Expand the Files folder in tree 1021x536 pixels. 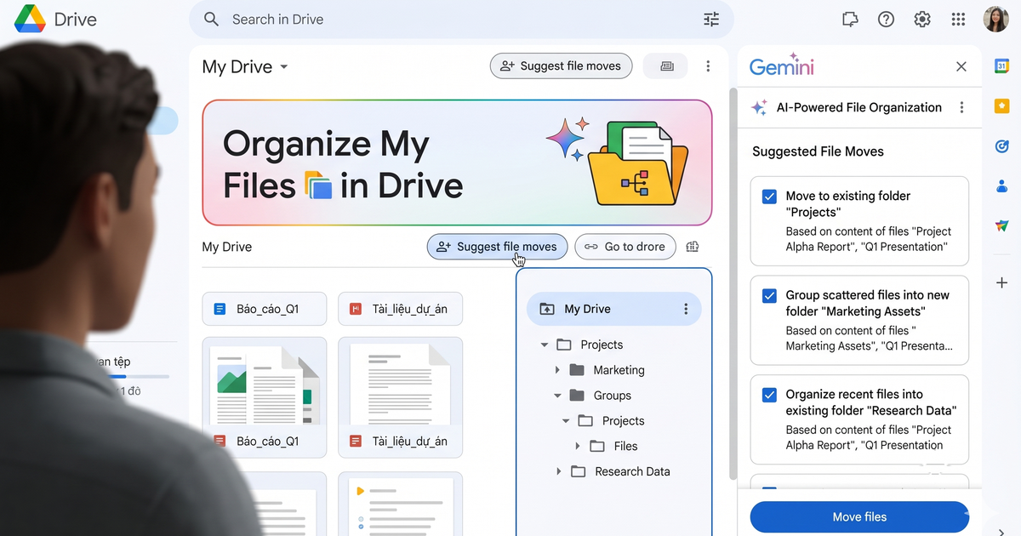[578, 446]
